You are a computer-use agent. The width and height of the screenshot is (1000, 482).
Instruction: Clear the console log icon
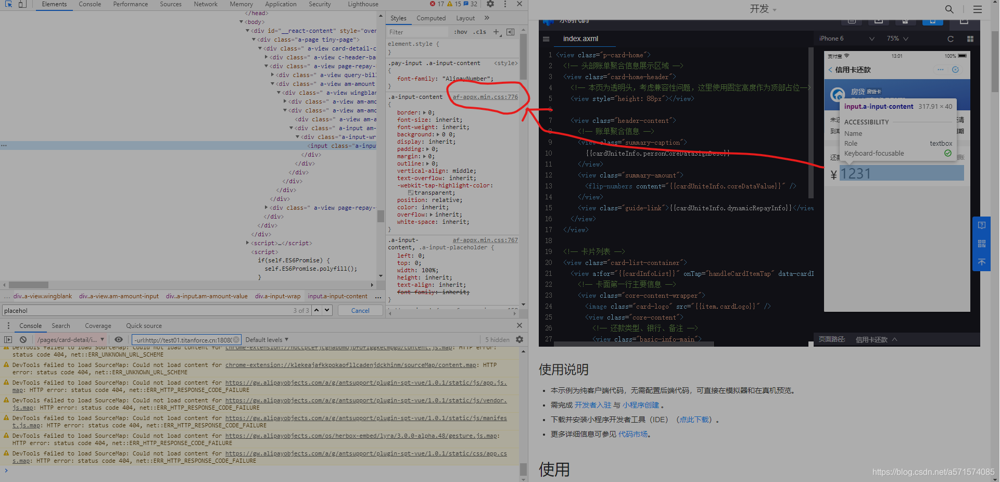(23, 339)
